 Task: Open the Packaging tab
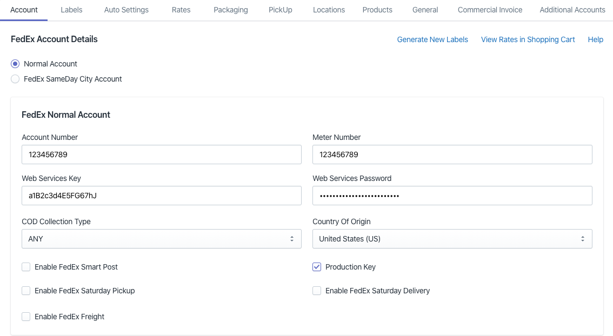pos(231,10)
